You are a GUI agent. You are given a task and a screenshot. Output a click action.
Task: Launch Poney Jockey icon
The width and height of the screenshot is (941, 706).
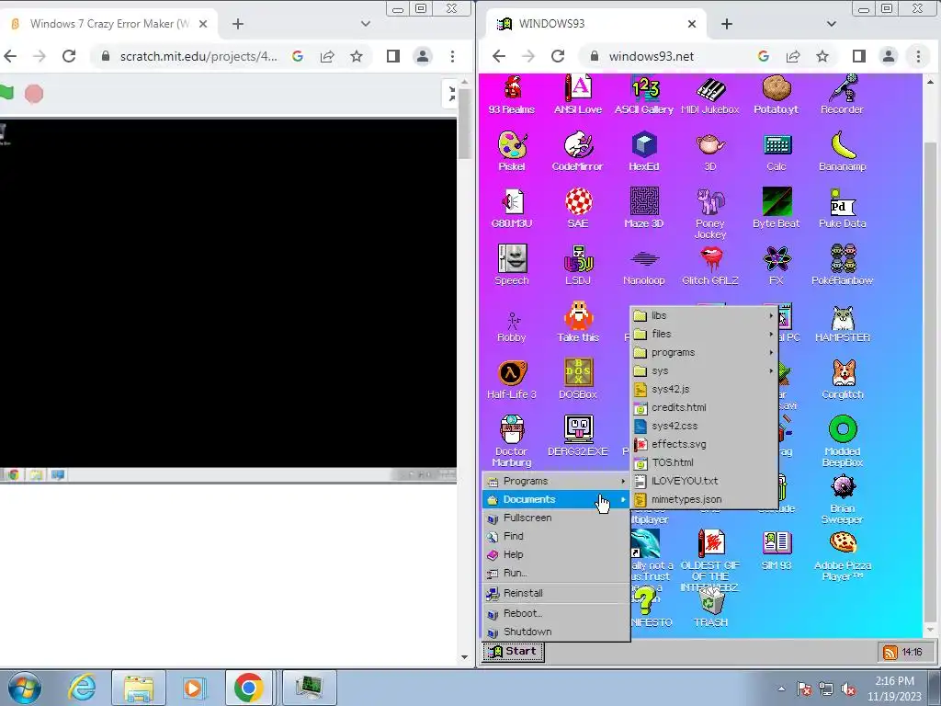(x=710, y=213)
